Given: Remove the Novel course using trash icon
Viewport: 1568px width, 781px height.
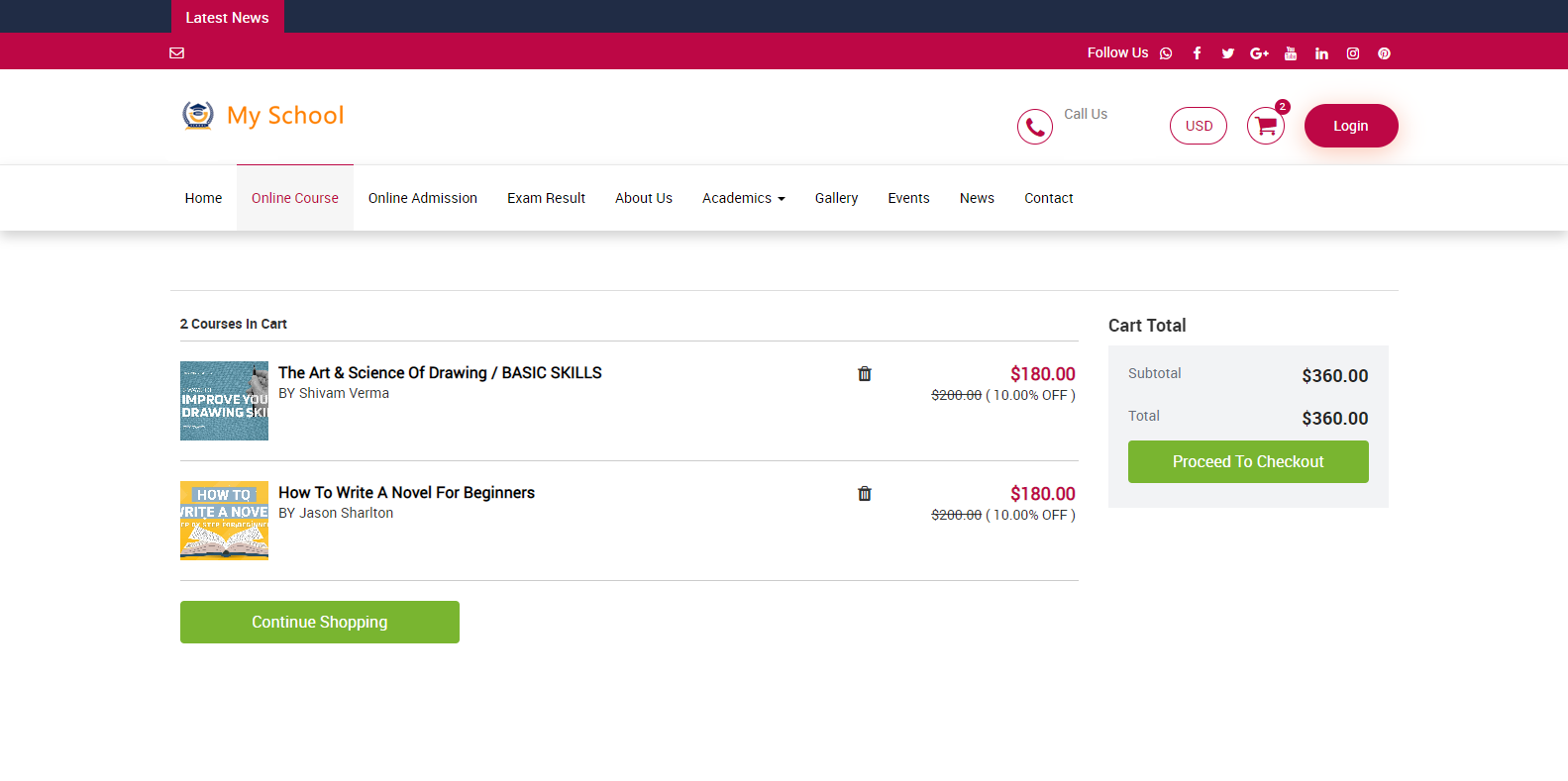Looking at the screenshot, I should click(864, 494).
